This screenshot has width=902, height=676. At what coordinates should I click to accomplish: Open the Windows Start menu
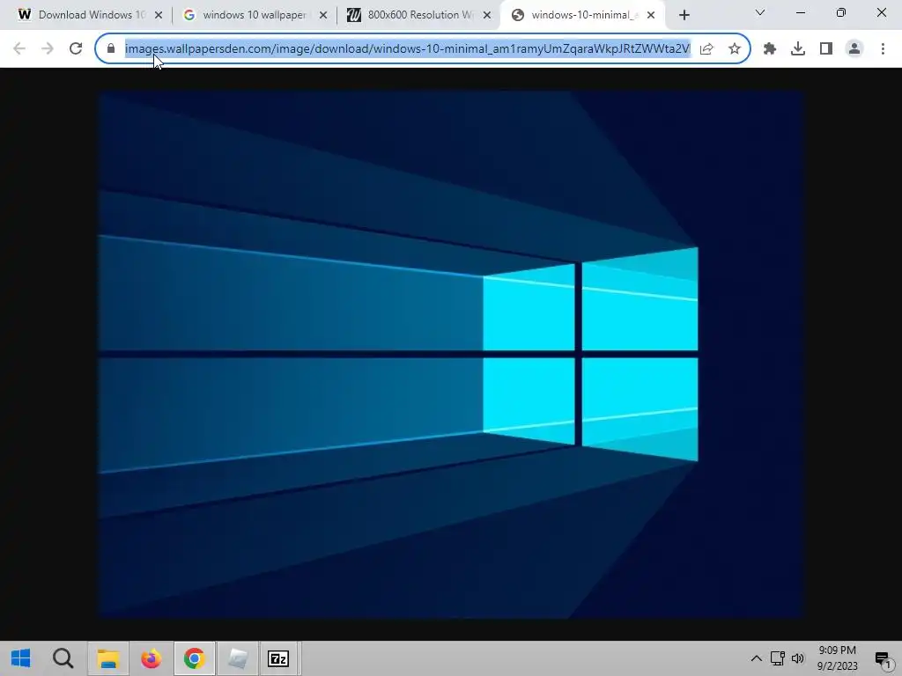(x=21, y=658)
